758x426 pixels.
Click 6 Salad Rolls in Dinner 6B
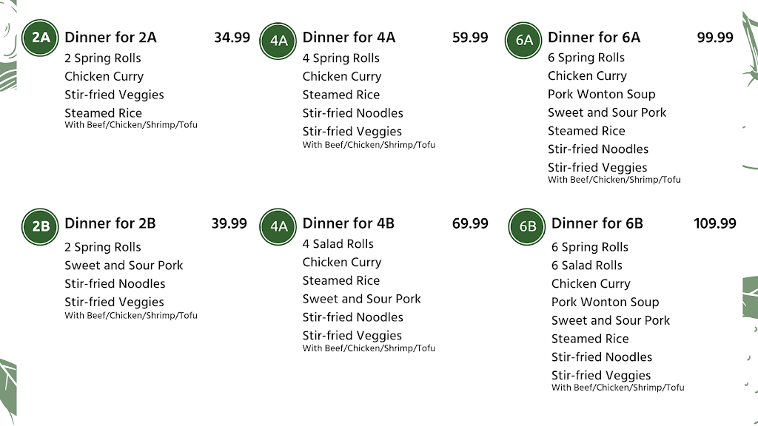(587, 266)
